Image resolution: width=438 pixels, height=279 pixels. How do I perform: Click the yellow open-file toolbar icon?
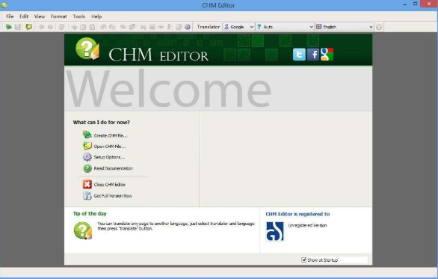click(x=28, y=27)
